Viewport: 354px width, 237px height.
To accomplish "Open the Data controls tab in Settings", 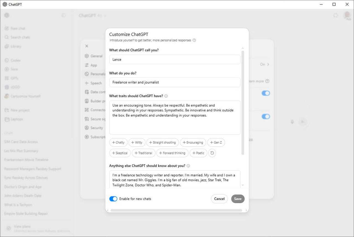I will coord(95,92).
